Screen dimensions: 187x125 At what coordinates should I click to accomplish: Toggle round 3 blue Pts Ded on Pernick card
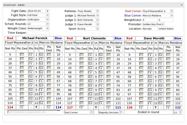coord(49,63)
